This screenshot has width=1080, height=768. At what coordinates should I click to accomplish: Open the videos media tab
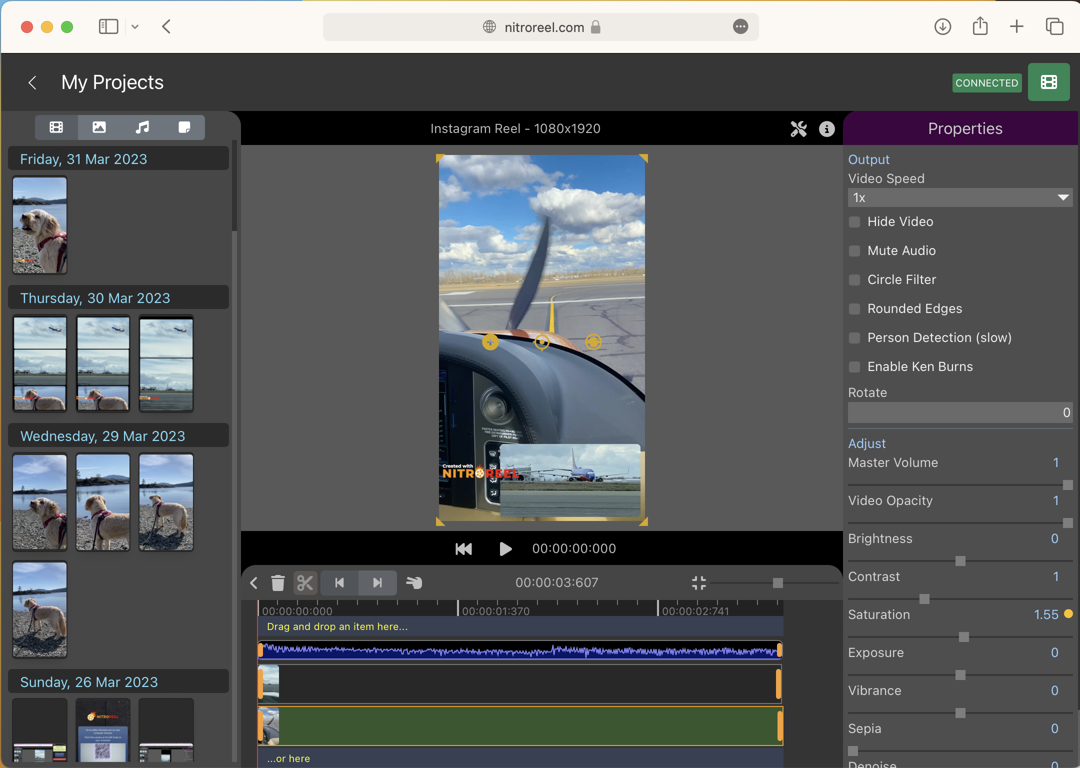[x=56, y=127]
